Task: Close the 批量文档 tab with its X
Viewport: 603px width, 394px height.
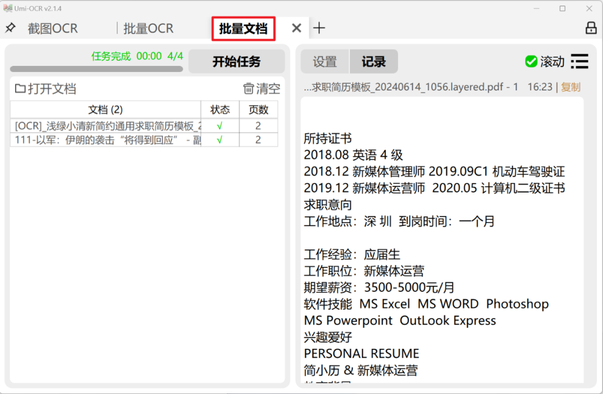Action: click(296, 27)
